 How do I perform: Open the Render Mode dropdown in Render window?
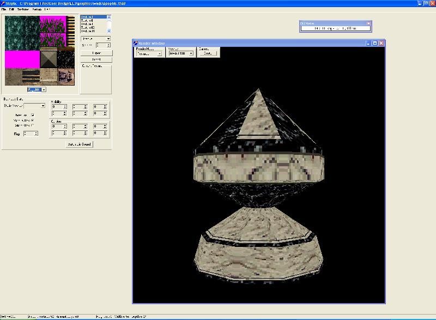tap(159, 54)
